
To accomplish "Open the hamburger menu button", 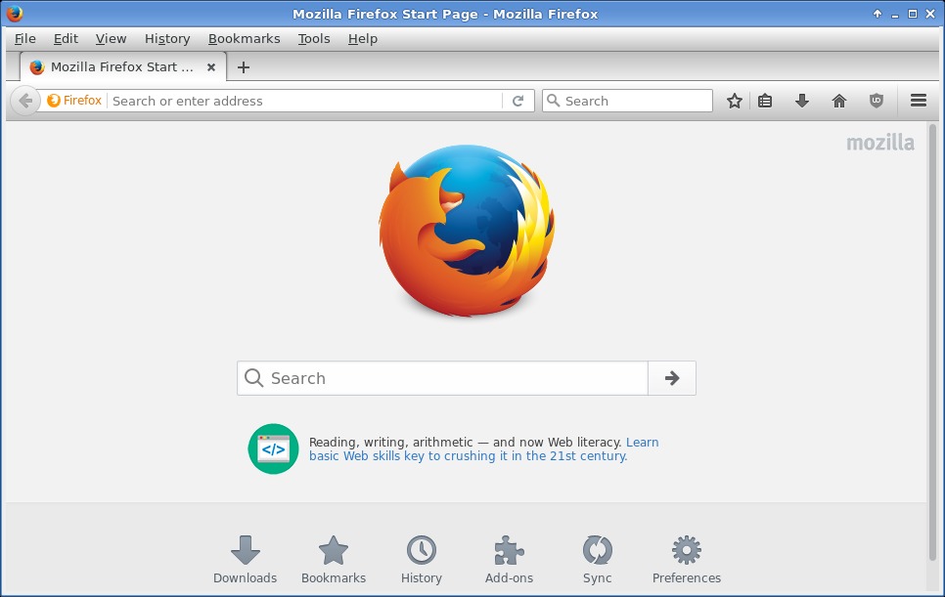I will (919, 101).
